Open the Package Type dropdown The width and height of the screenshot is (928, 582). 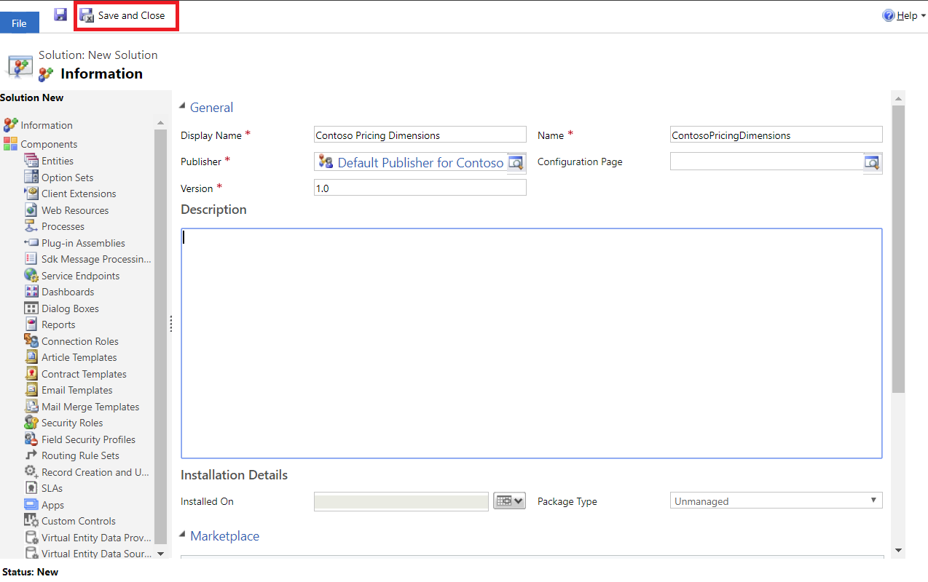pos(776,501)
